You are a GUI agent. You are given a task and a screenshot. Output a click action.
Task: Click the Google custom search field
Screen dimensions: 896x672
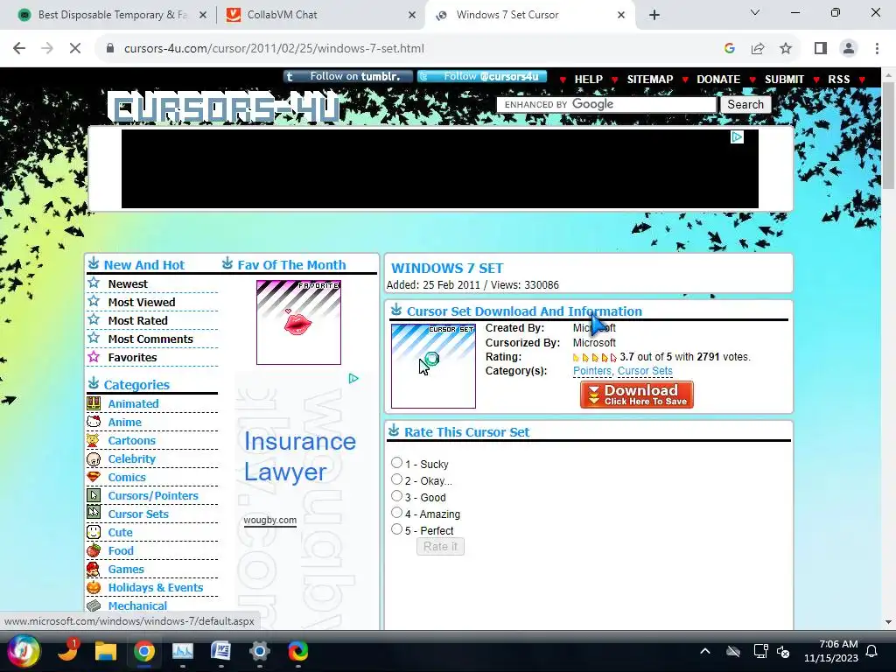[606, 105]
